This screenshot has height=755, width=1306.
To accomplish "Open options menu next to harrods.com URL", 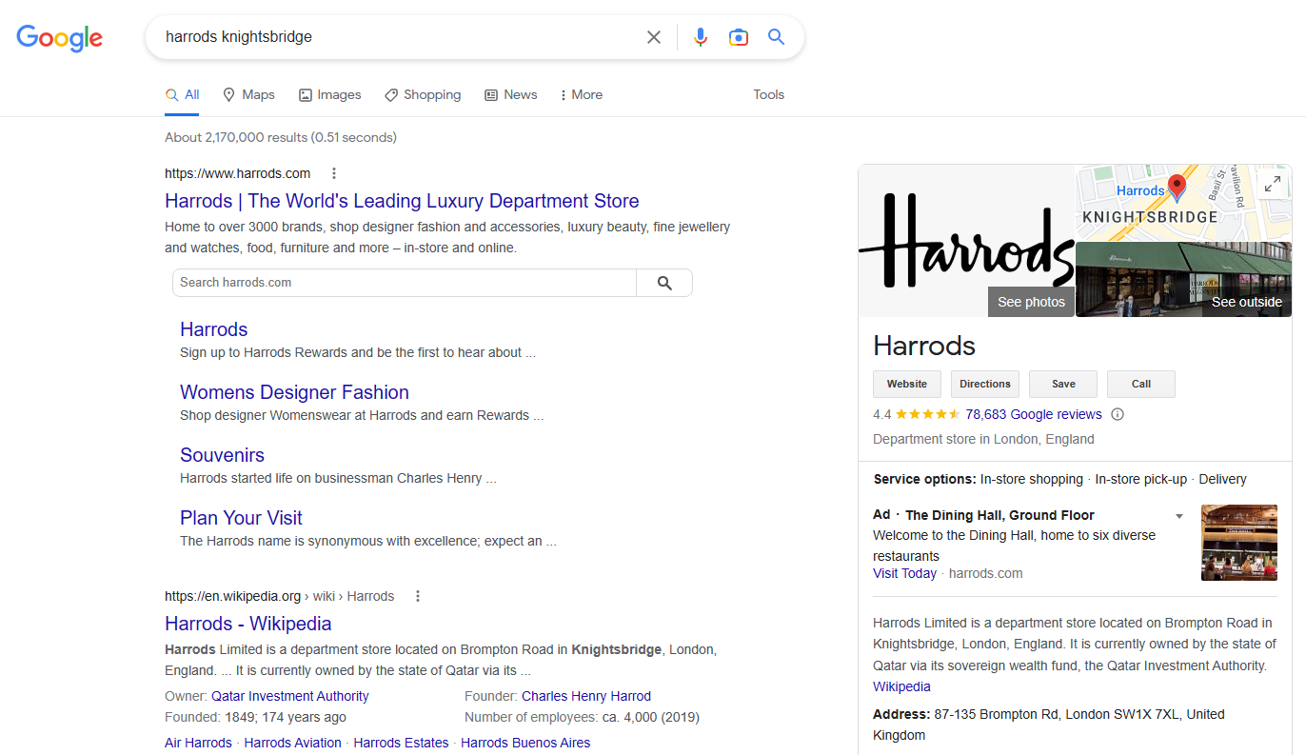I will click(334, 173).
